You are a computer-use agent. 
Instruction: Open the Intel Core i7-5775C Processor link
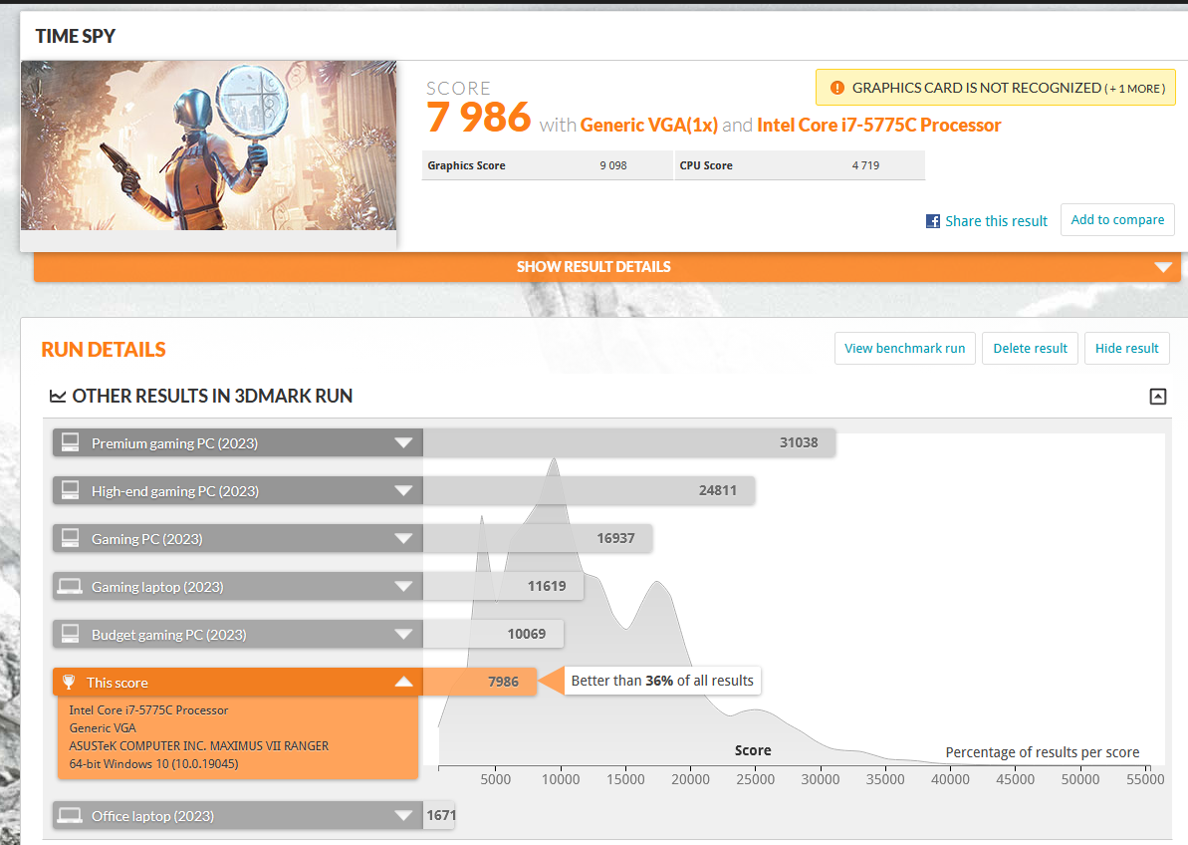pos(879,125)
